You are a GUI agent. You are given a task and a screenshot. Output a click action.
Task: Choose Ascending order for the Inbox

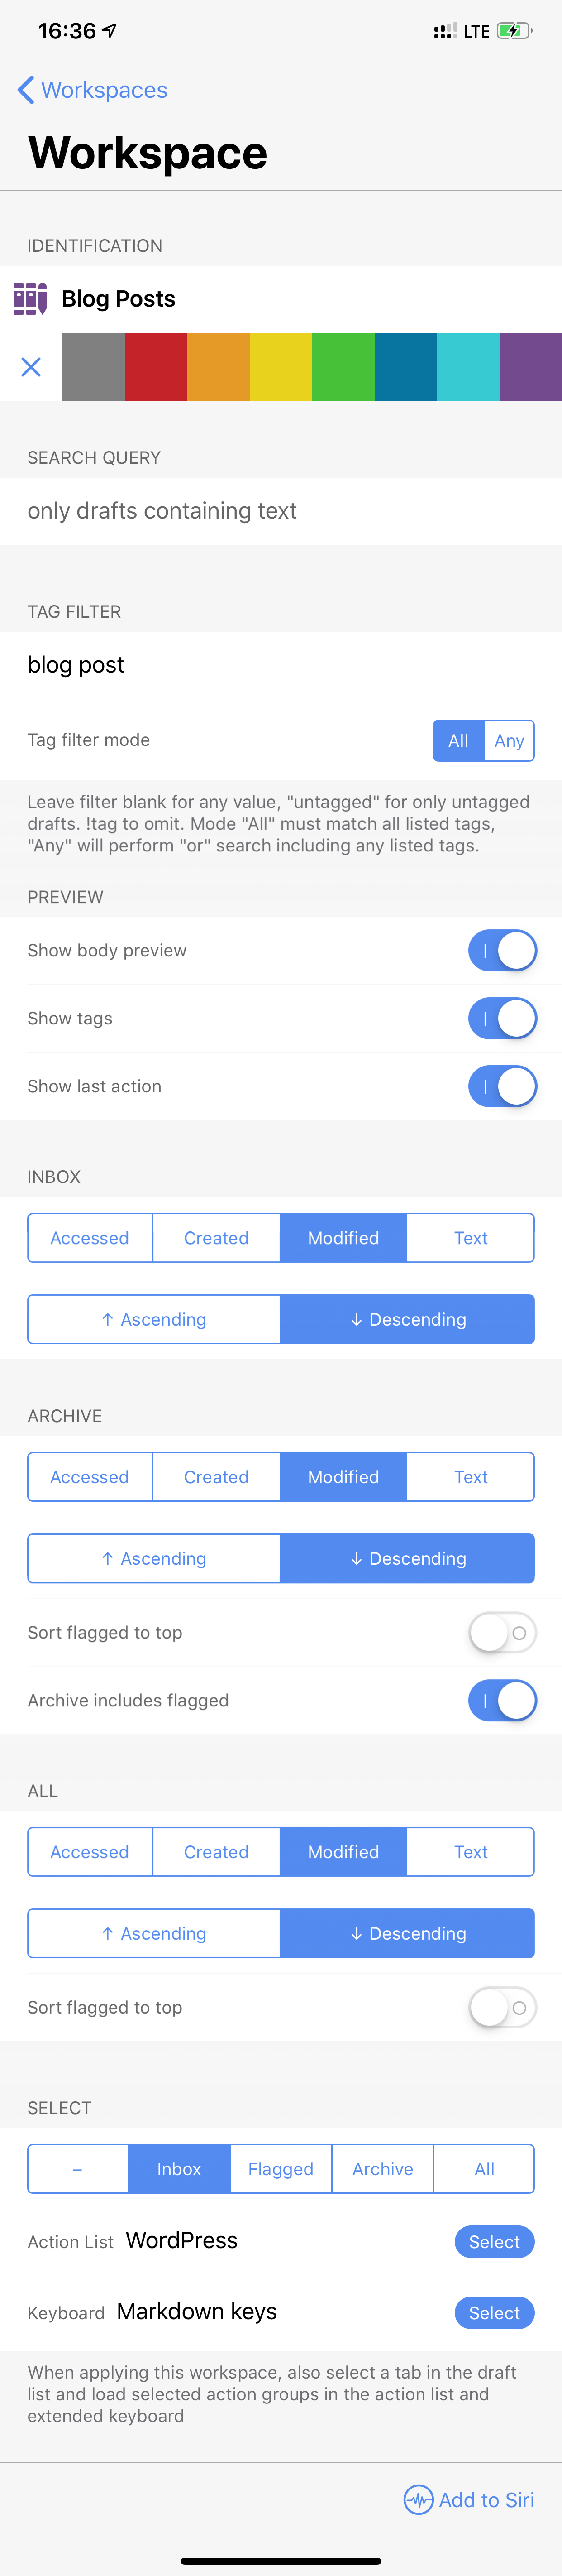pyautogui.click(x=153, y=1319)
